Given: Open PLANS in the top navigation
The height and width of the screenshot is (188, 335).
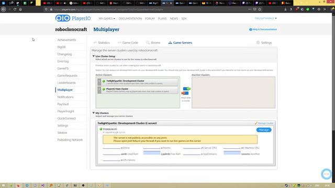Looking at the screenshot, I should (162, 19).
